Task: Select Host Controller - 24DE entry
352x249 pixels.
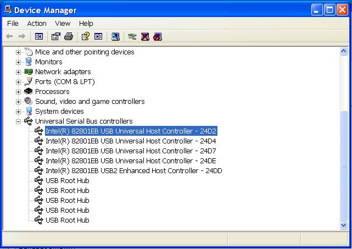Action: coord(131,161)
